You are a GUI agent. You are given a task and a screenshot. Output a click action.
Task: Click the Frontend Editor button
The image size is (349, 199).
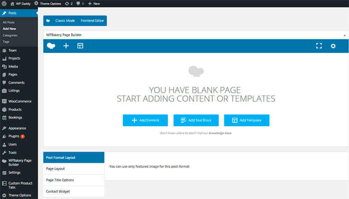click(93, 21)
